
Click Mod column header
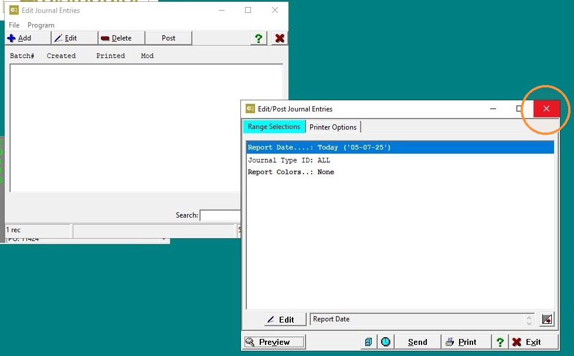coord(147,56)
